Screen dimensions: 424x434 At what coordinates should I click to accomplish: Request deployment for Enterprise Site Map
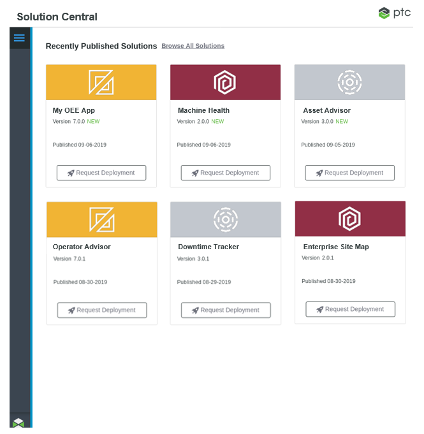coord(350,309)
